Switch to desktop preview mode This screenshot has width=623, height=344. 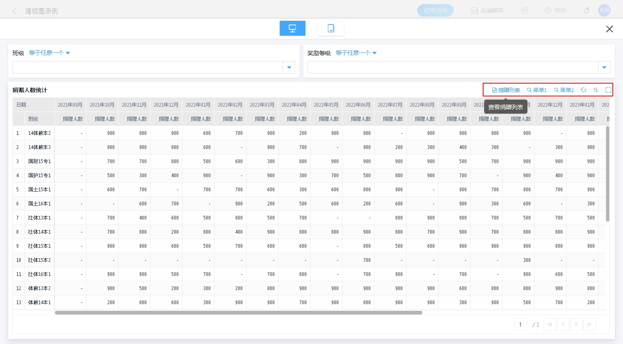[292, 28]
